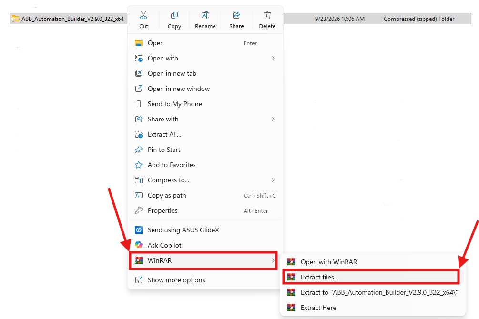
Task: Select Ask Copilot
Action: click(205, 245)
